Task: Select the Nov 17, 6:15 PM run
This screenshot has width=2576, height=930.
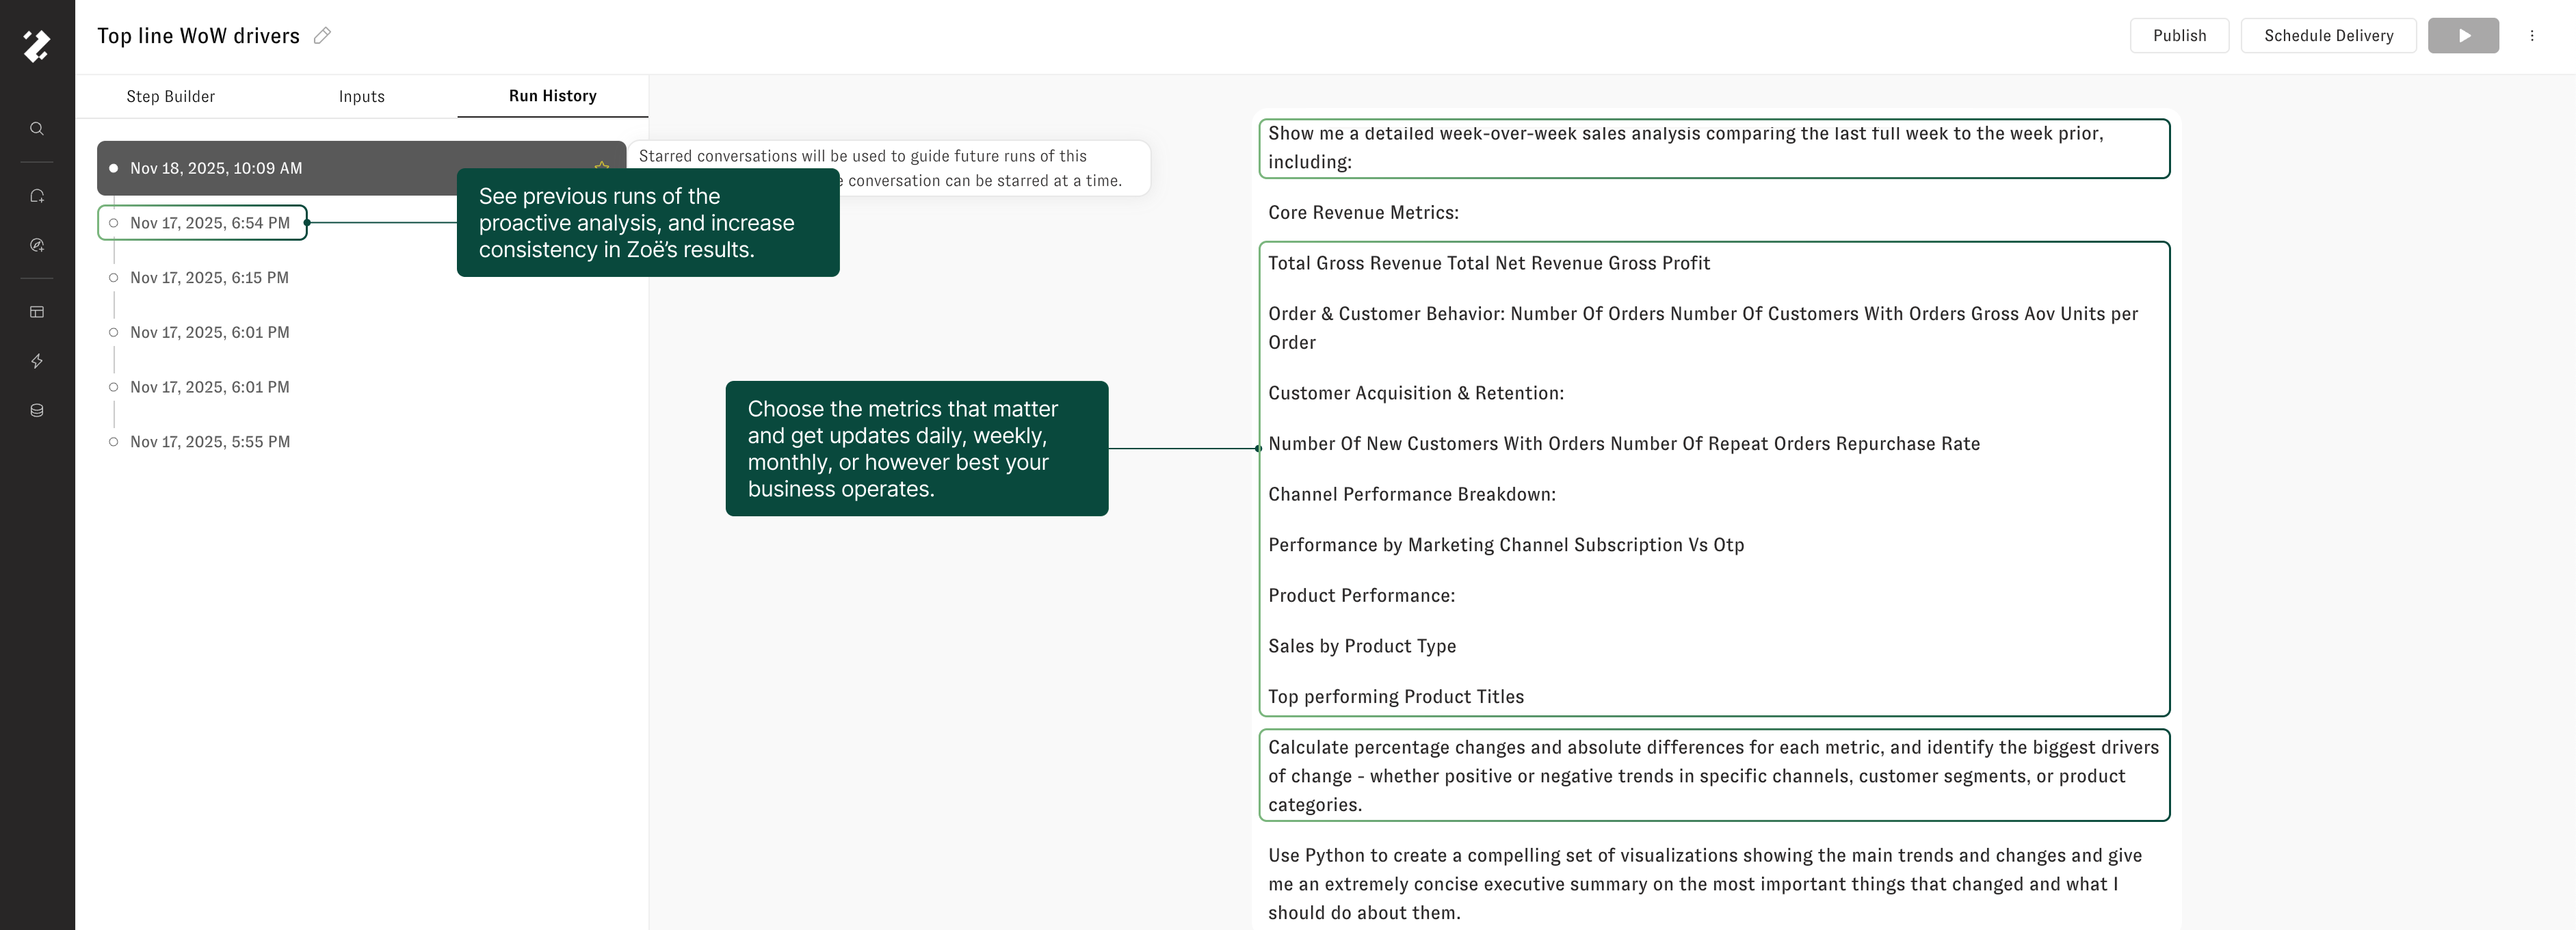Action: (209, 278)
